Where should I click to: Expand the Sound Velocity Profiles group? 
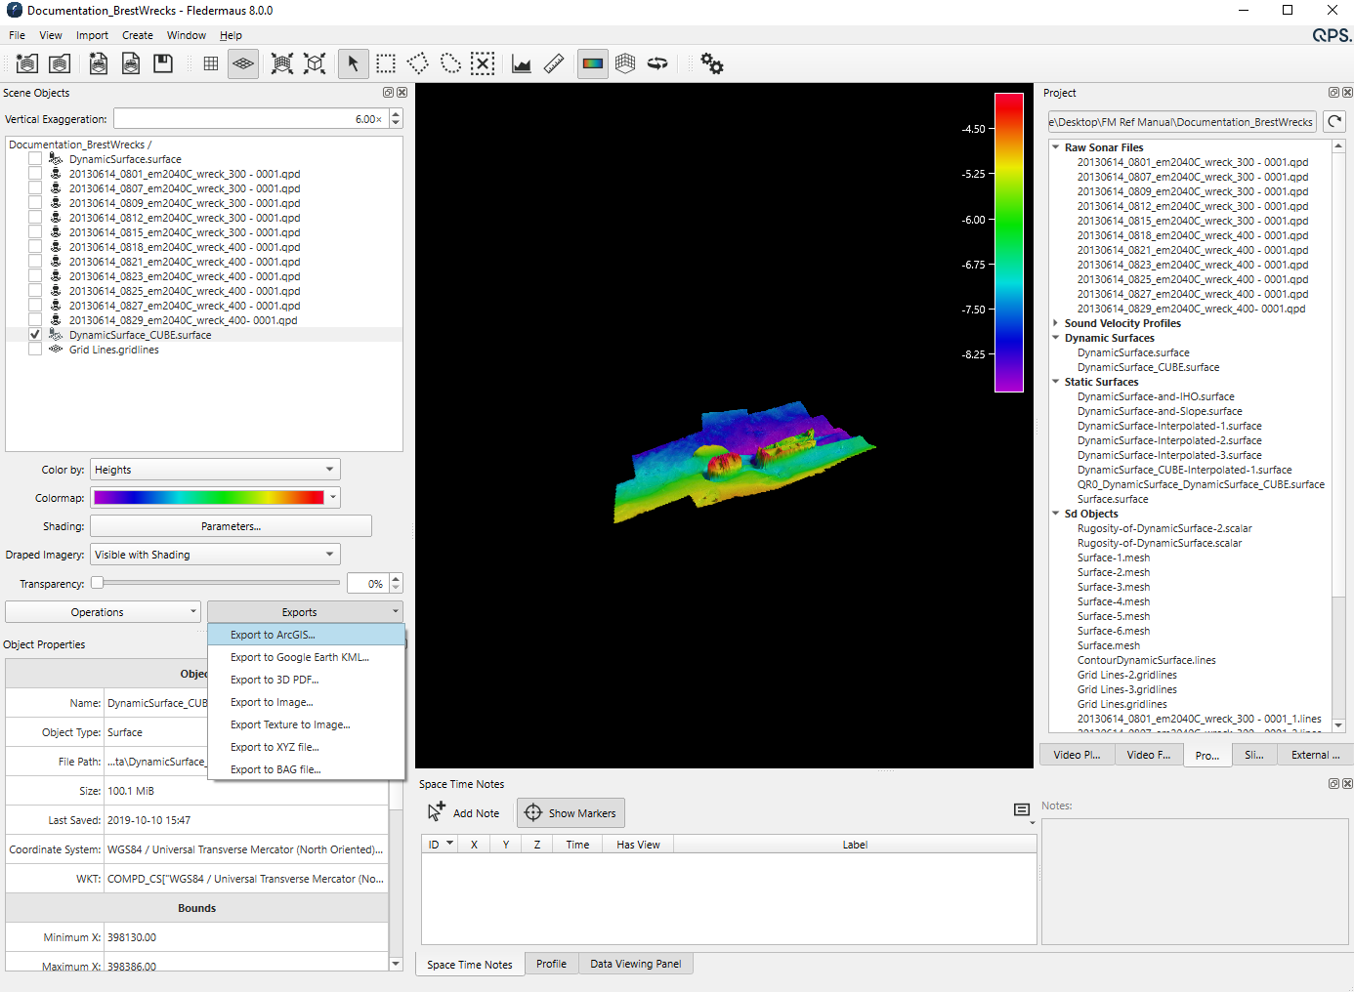1056,323
